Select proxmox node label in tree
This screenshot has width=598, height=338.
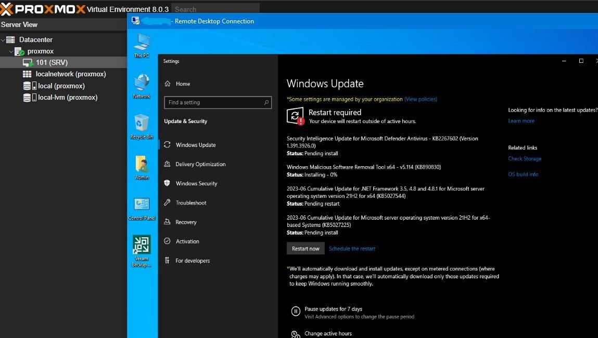click(x=41, y=51)
